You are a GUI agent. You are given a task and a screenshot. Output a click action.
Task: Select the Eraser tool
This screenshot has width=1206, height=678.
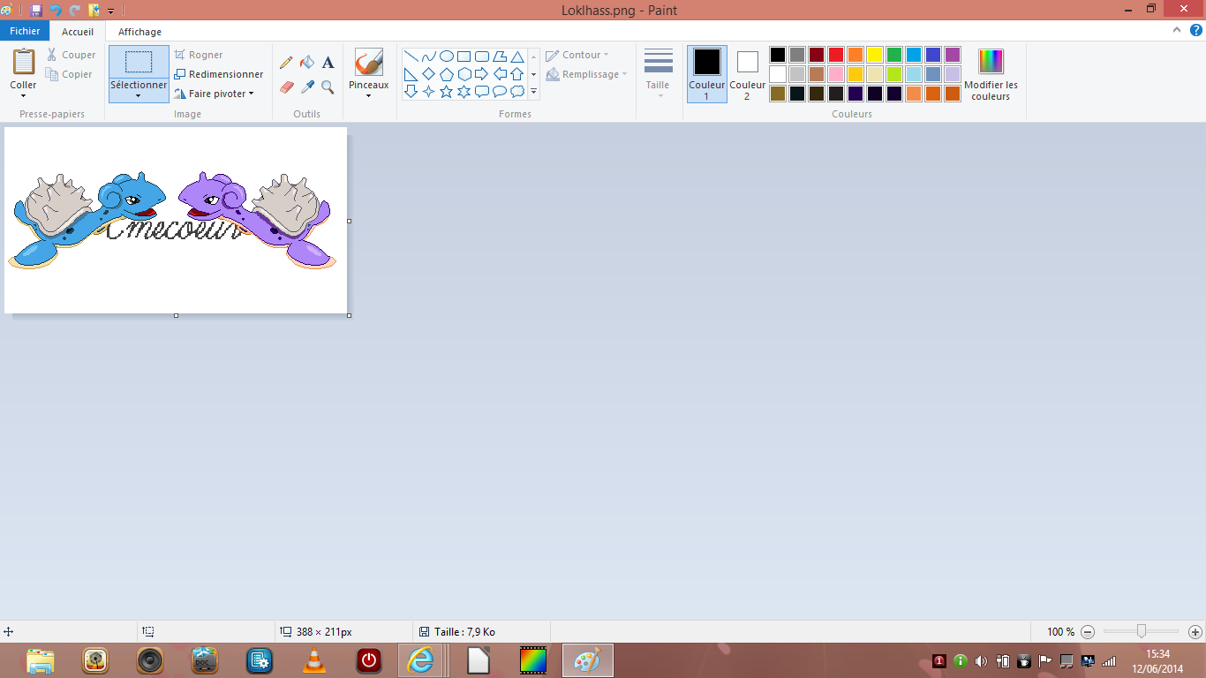(286, 87)
